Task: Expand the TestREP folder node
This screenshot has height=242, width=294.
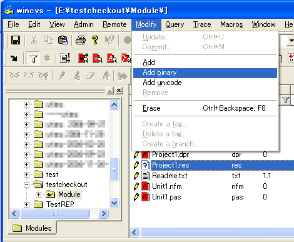Action: point(26,204)
